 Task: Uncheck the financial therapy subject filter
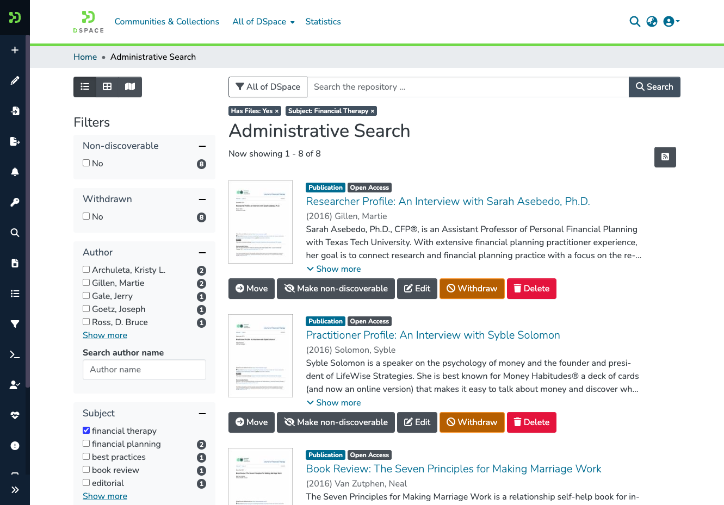(86, 431)
